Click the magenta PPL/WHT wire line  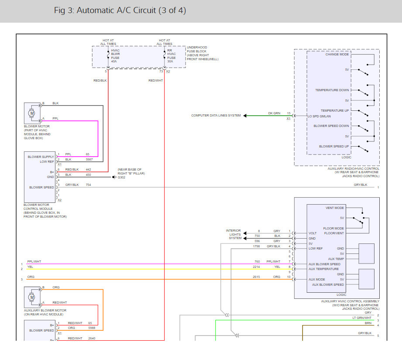pos(159,264)
